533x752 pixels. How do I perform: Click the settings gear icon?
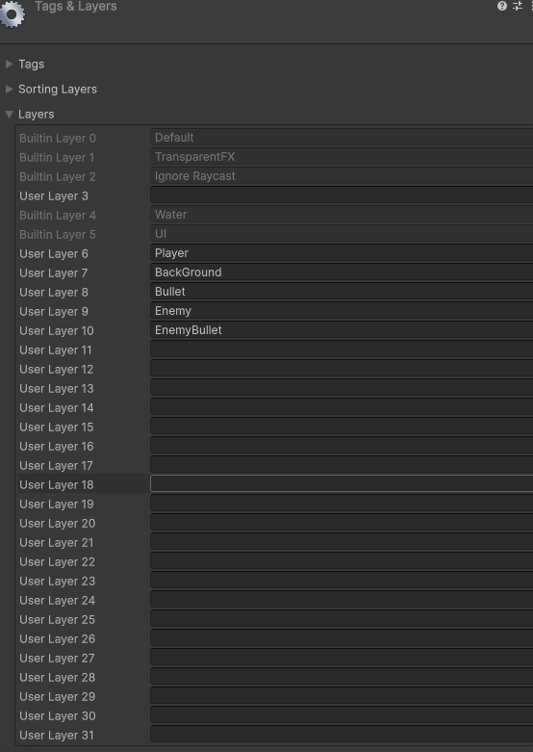pos(12,13)
